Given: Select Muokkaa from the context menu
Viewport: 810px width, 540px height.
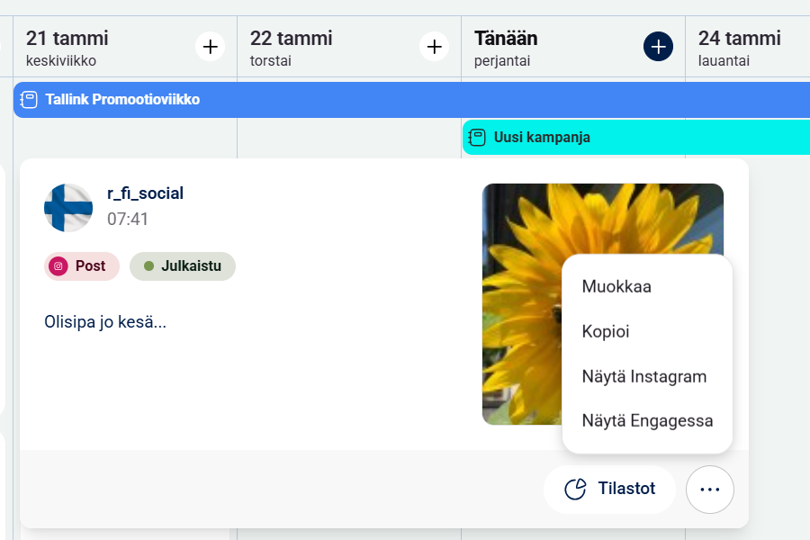Looking at the screenshot, I should pyautogui.click(x=616, y=287).
